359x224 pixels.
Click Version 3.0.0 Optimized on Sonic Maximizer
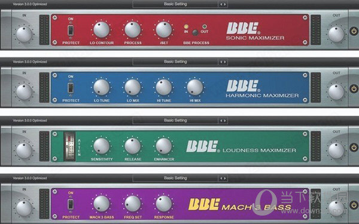click(30, 4)
